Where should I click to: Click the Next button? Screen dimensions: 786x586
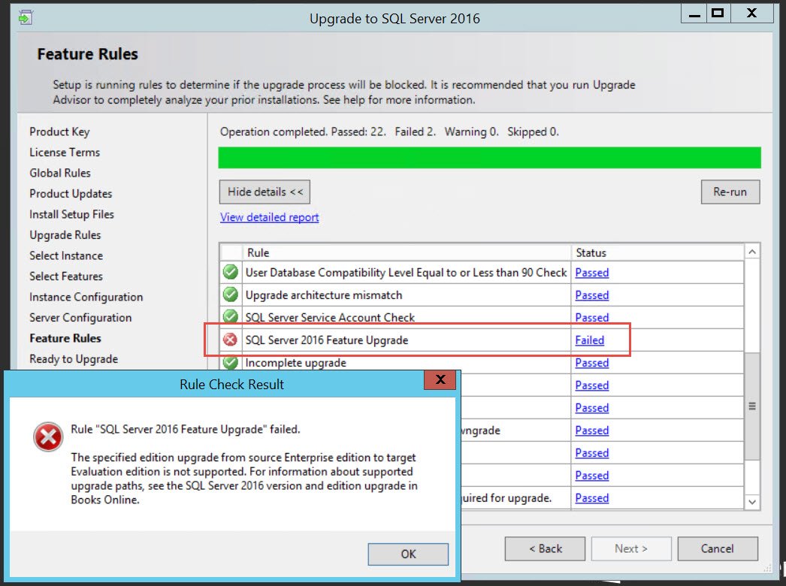click(x=631, y=549)
